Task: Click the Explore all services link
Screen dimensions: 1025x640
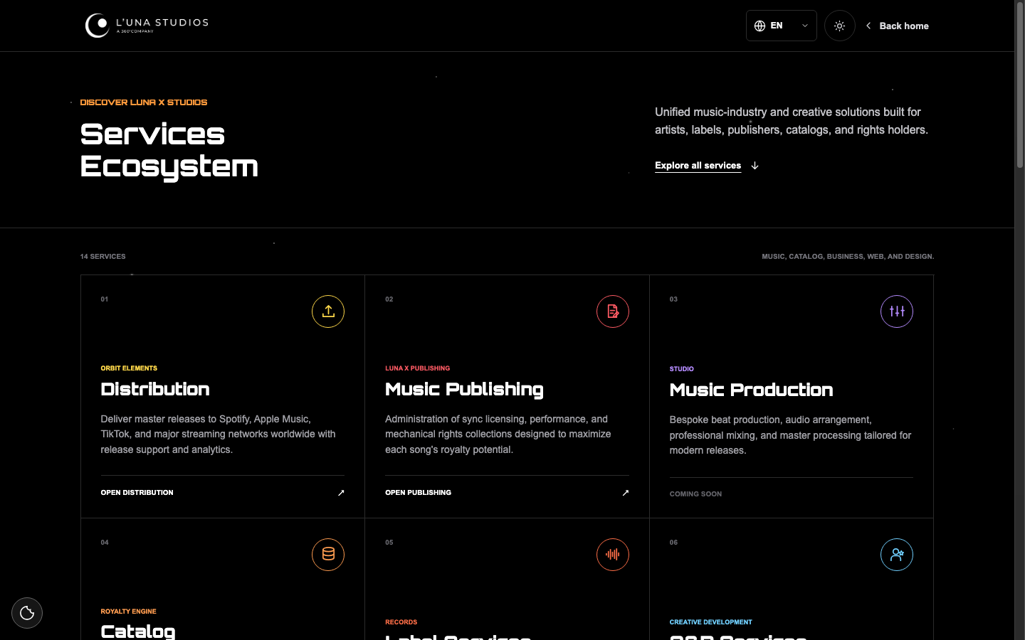Action: (x=698, y=165)
